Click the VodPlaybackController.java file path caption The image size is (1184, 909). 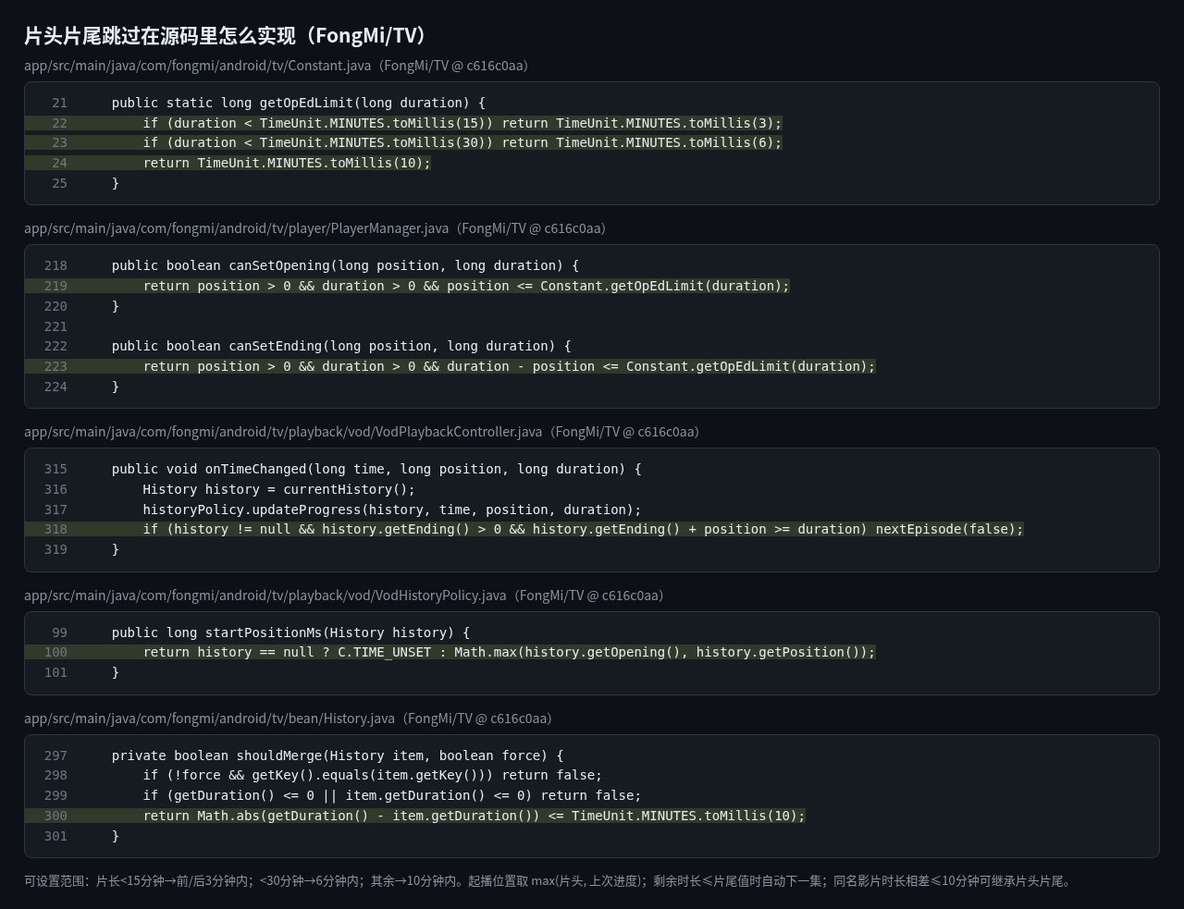362,432
